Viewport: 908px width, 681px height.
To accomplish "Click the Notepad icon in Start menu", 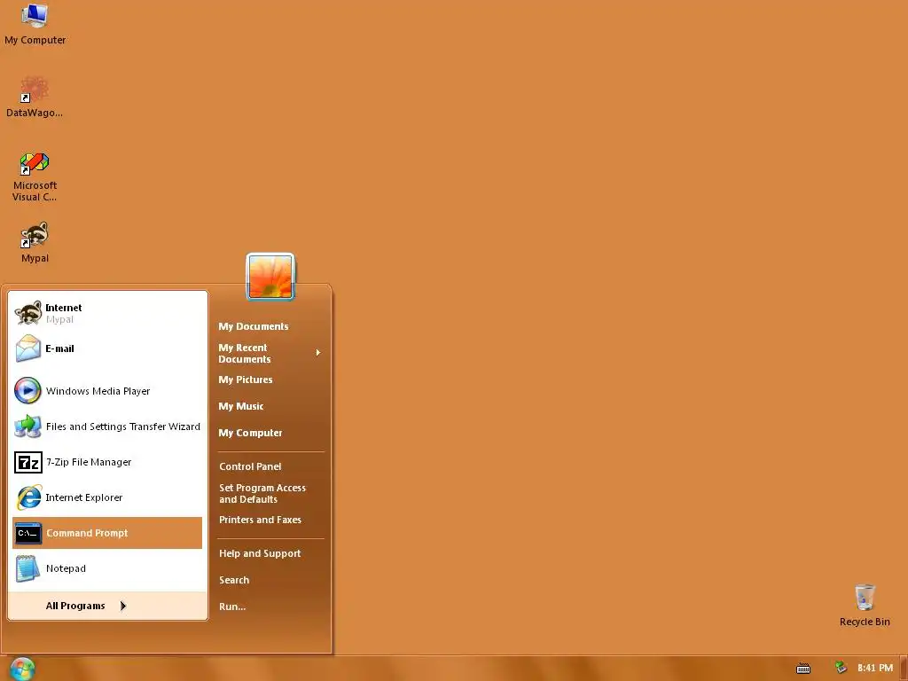I will click(x=27, y=568).
